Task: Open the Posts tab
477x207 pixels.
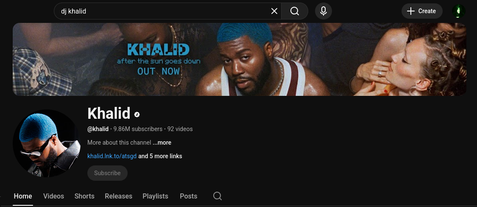Action: (188, 196)
